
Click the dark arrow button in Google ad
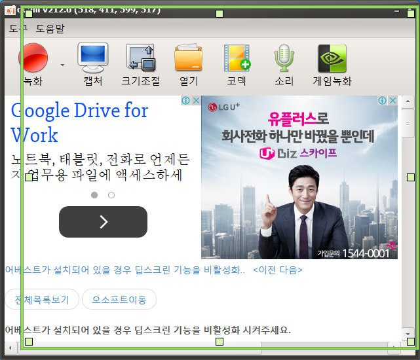(103, 222)
